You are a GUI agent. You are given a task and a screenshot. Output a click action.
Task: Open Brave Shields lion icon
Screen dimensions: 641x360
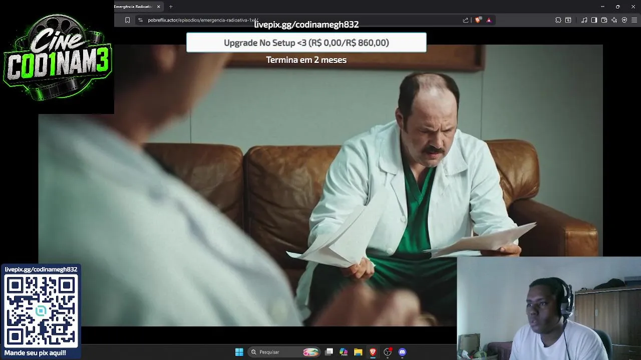[x=478, y=20]
